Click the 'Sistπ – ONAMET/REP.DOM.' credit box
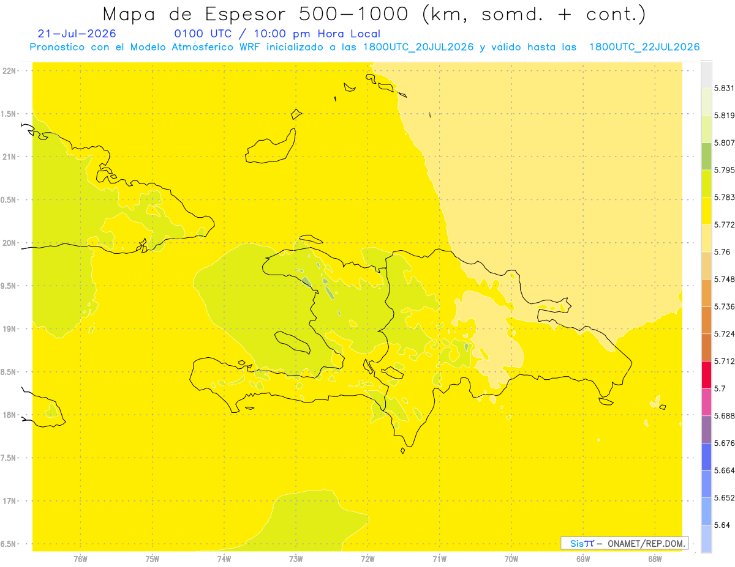The width and height of the screenshot is (735, 567). [x=625, y=543]
